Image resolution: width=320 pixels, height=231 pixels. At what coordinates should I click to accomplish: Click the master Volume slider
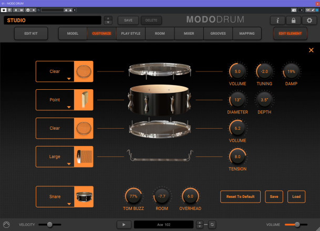[x=296, y=224]
